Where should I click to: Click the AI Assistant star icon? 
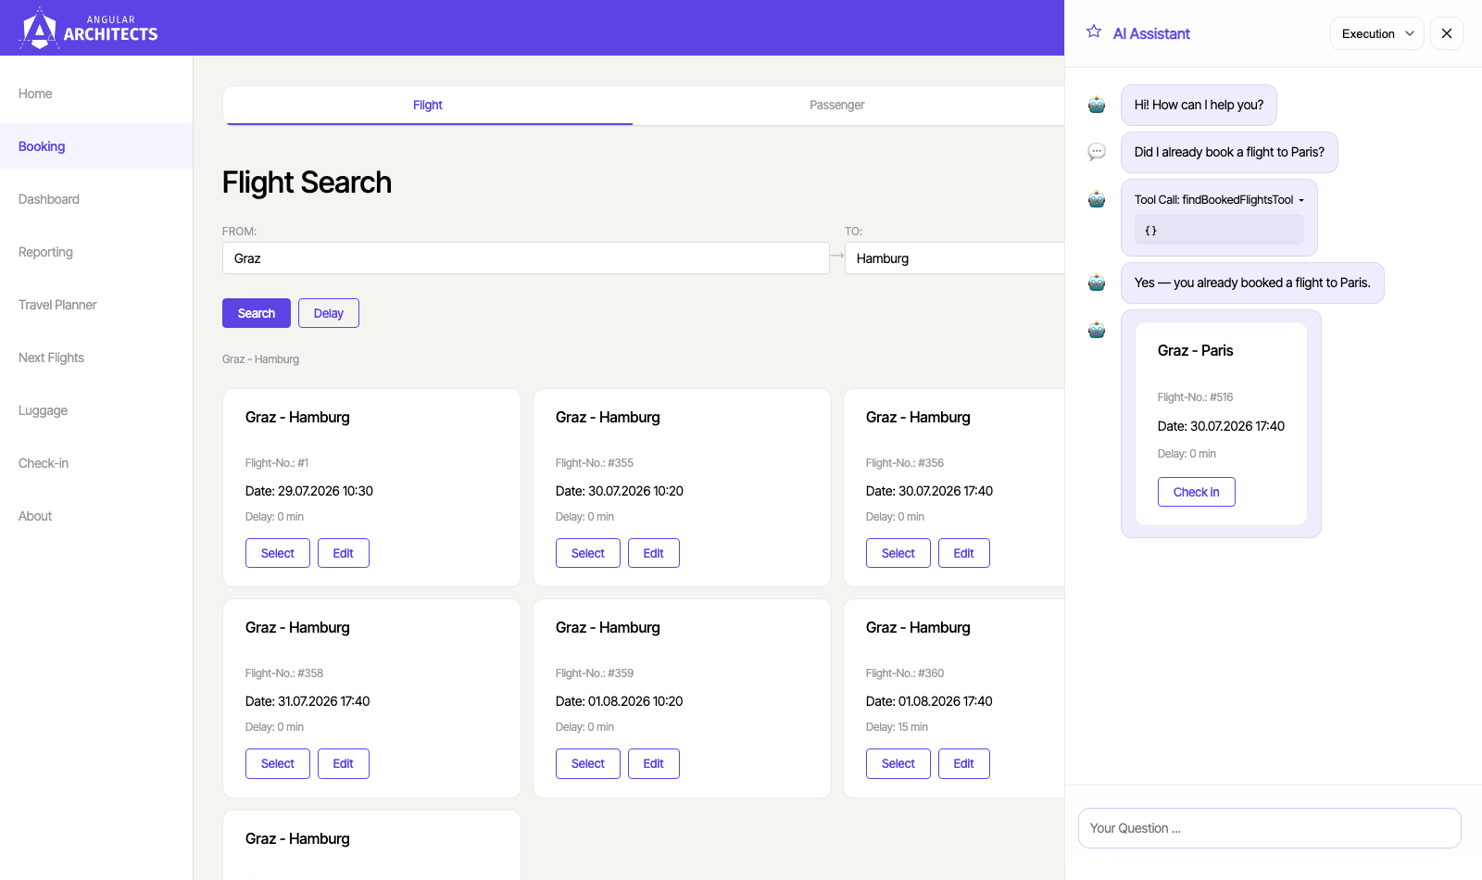(x=1094, y=31)
